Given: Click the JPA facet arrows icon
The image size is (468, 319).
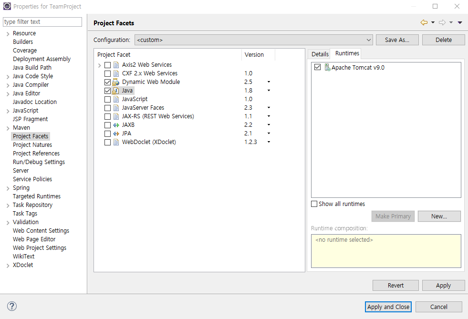Looking at the screenshot, I should coord(116,134).
